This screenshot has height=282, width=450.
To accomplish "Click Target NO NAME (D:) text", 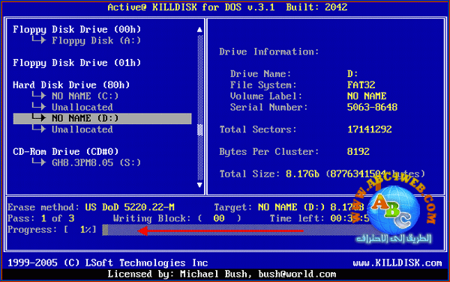I will (291, 207).
